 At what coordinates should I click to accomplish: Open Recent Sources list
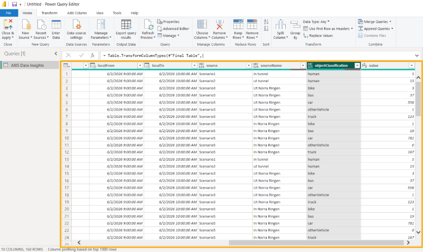(41, 29)
